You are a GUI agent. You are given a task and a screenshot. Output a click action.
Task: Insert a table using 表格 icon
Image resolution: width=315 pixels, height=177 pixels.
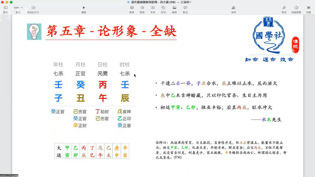(132, 8)
